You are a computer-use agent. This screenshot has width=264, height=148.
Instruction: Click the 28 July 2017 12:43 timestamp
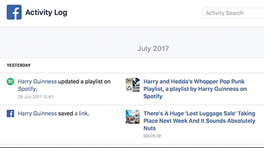click(x=36, y=97)
